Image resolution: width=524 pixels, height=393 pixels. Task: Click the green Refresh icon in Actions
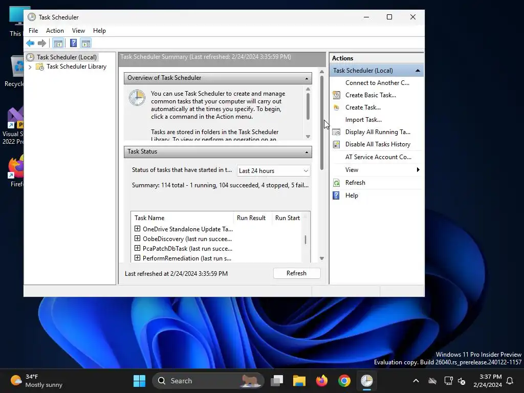tap(337, 183)
